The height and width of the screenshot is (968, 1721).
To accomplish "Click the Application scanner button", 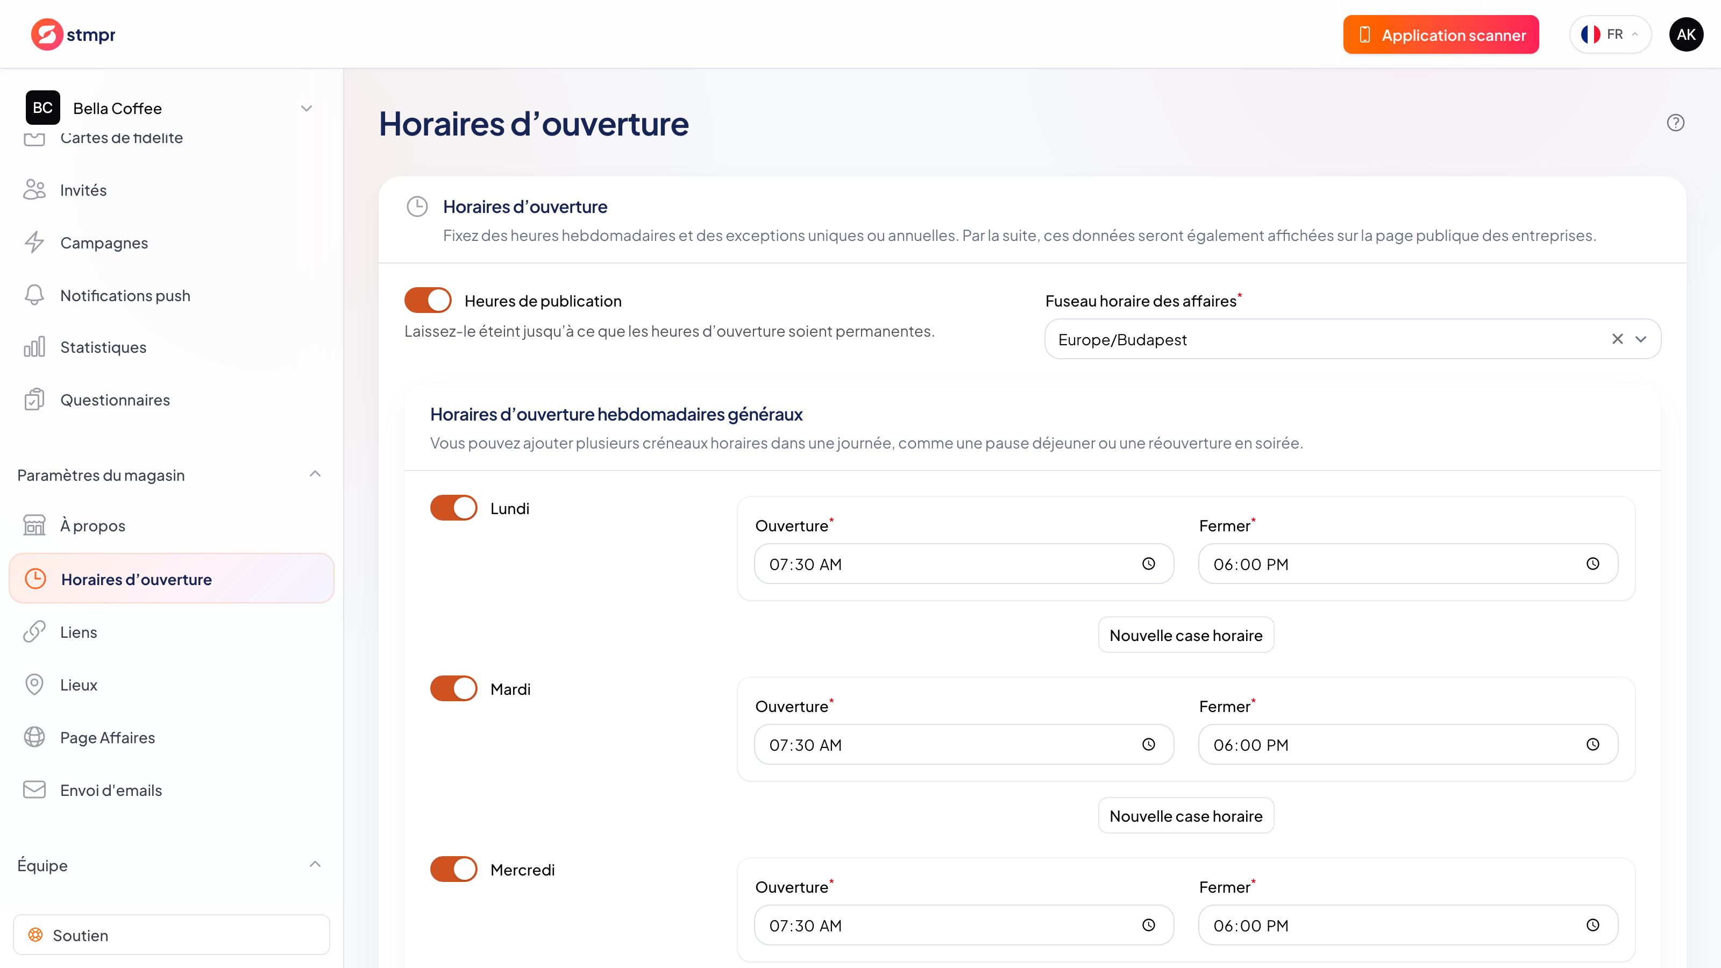I will (x=1441, y=35).
